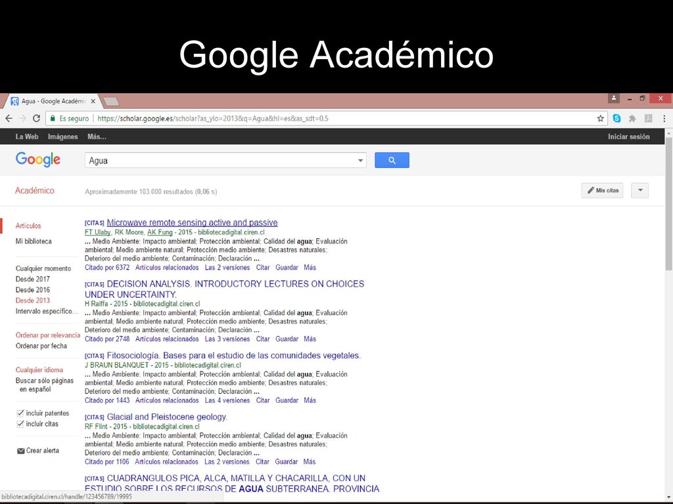Screen dimensions: 673x504
Task: Click the Google logo
Action: [x=38, y=159]
